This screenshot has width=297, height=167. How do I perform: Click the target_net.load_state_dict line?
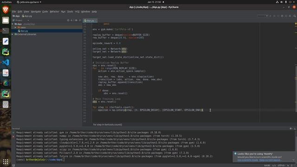[x=128, y=57]
